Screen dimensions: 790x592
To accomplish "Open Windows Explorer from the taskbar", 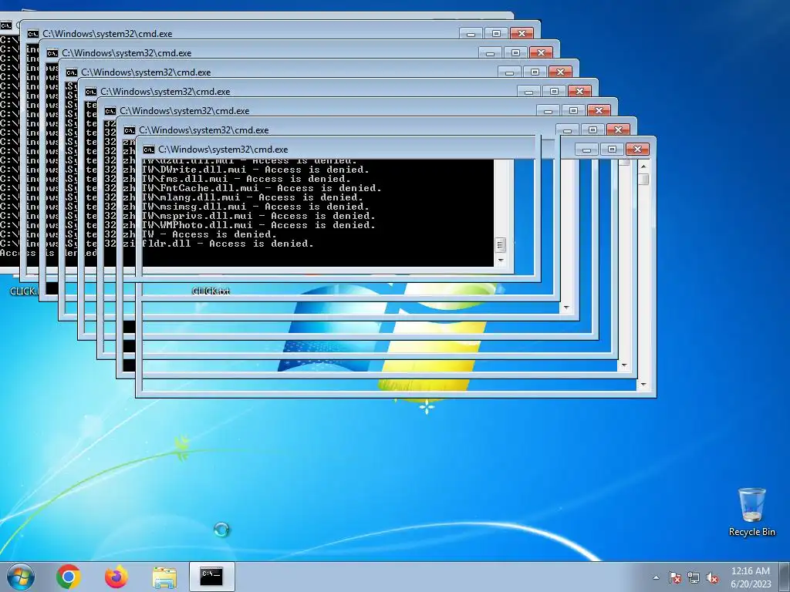I will [x=164, y=577].
